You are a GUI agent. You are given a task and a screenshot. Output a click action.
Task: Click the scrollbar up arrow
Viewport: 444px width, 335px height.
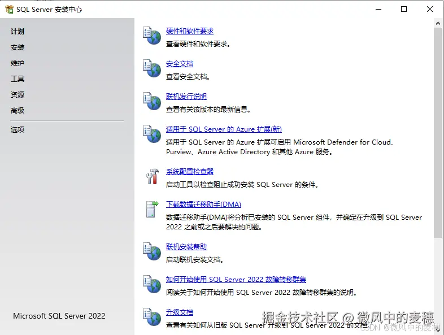pyautogui.click(x=438, y=24)
